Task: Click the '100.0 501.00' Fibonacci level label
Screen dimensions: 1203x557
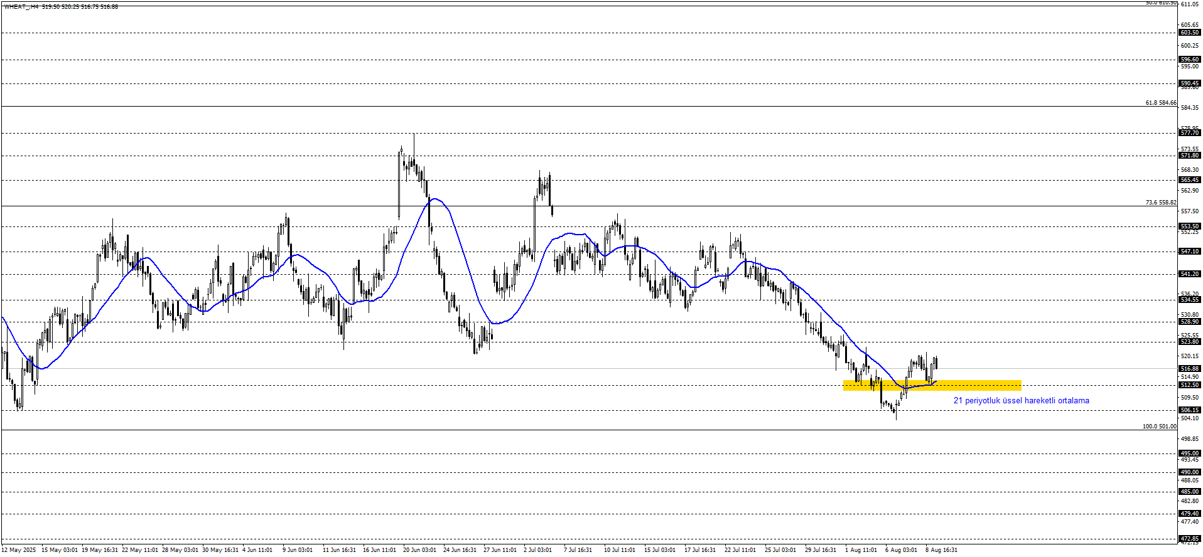Action: pyautogui.click(x=1160, y=427)
